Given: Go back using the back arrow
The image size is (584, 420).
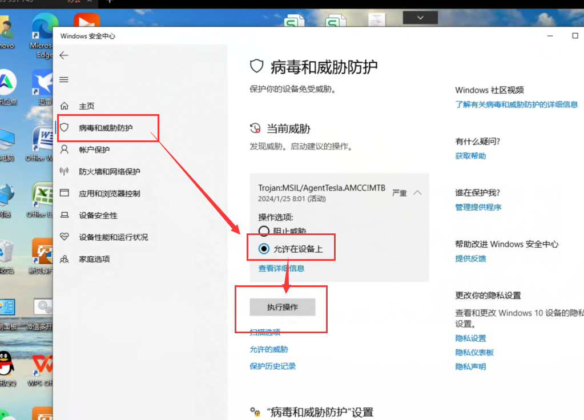Looking at the screenshot, I should [x=64, y=55].
